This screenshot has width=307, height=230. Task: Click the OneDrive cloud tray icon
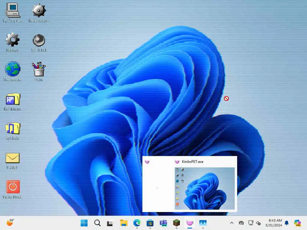click(241, 223)
